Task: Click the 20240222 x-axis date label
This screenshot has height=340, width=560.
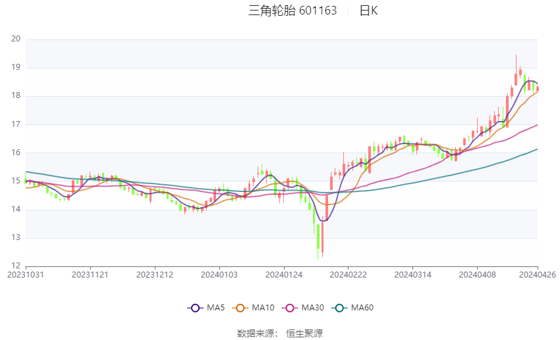Action: (x=349, y=274)
